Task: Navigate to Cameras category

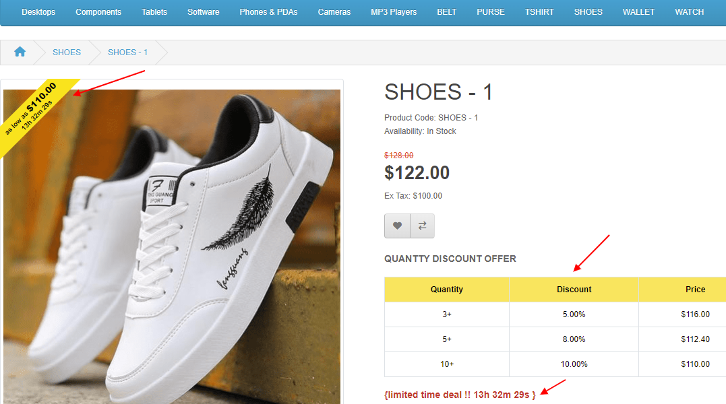Action: tap(334, 12)
